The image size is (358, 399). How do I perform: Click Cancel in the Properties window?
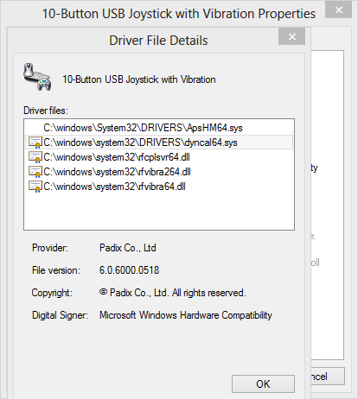tap(328, 377)
